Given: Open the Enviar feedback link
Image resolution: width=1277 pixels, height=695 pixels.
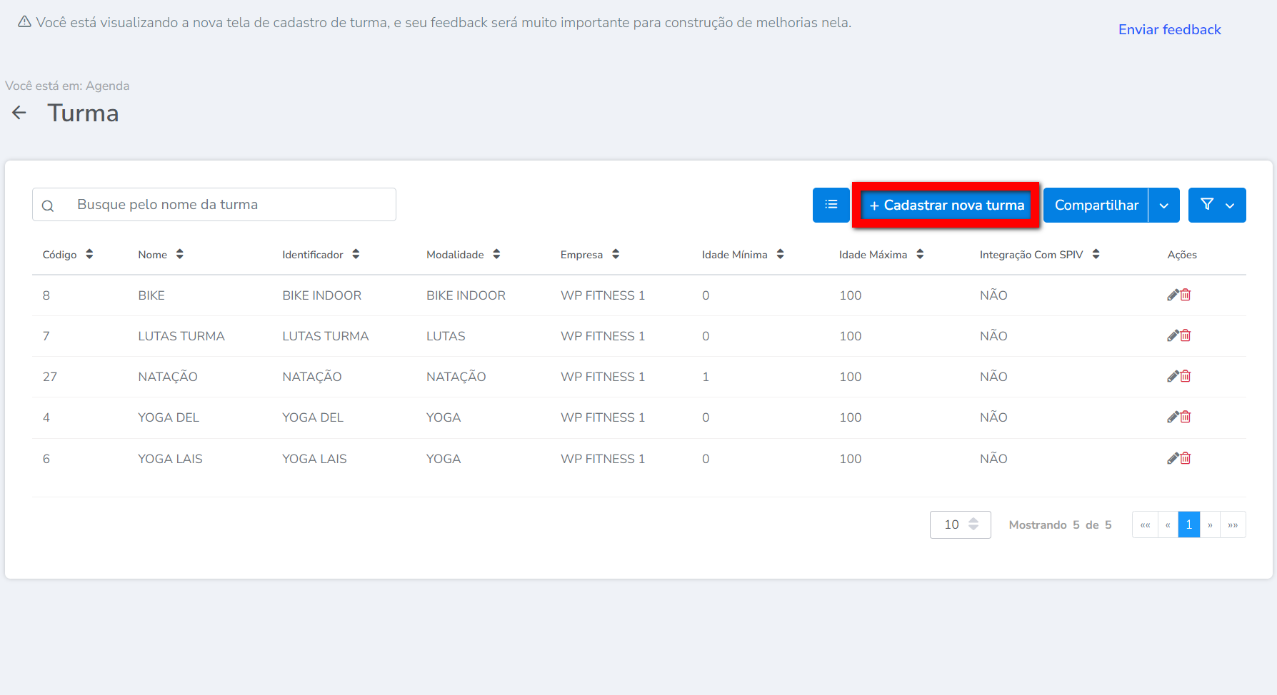Looking at the screenshot, I should [x=1169, y=30].
